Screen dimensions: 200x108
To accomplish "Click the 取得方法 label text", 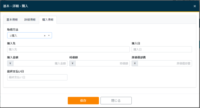I will point(13,29).
